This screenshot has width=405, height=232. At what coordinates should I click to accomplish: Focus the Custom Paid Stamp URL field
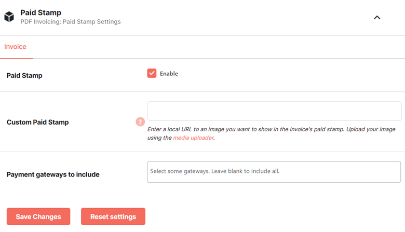(x=274, y=111)
